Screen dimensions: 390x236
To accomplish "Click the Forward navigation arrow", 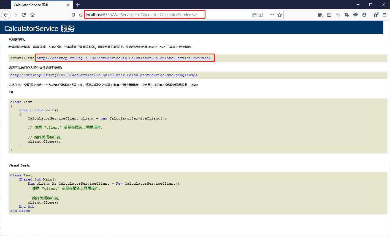I will [x=15, y=15].
